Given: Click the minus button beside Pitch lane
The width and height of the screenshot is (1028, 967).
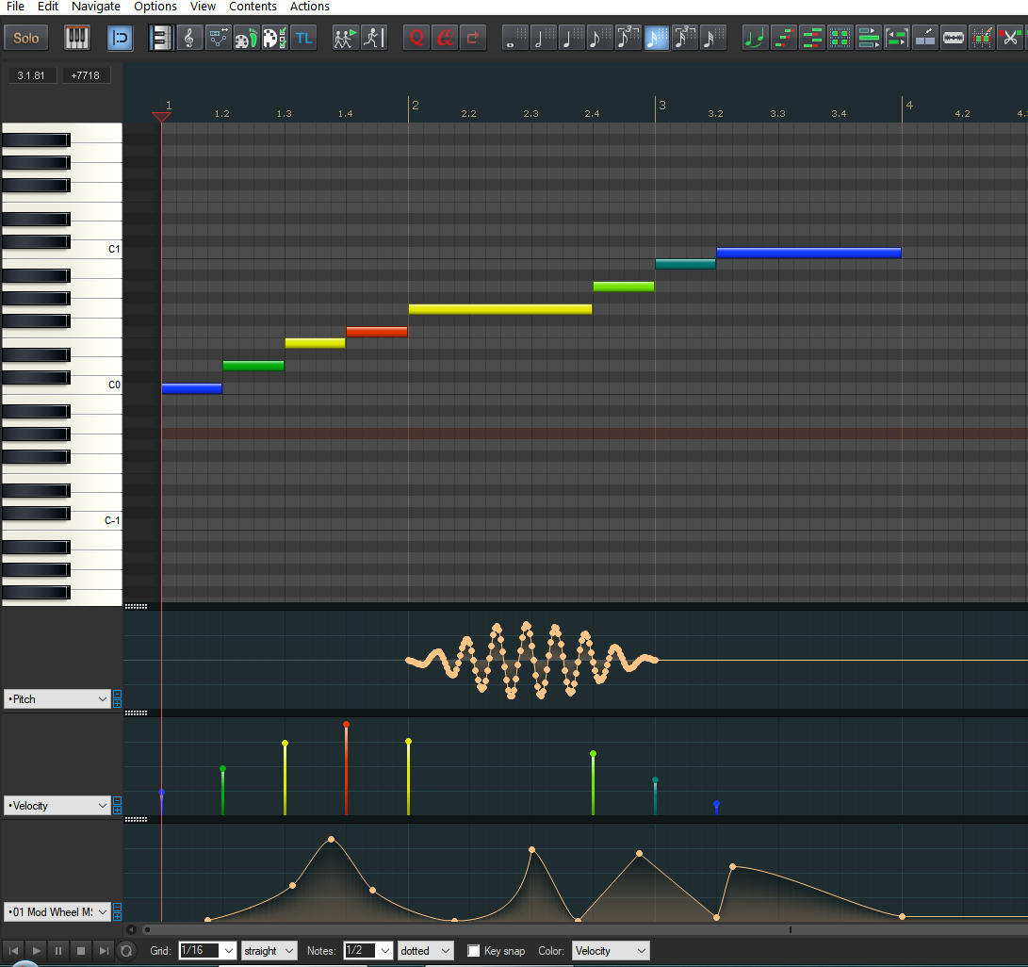Looking at the screenshot, I should (118, 695).
